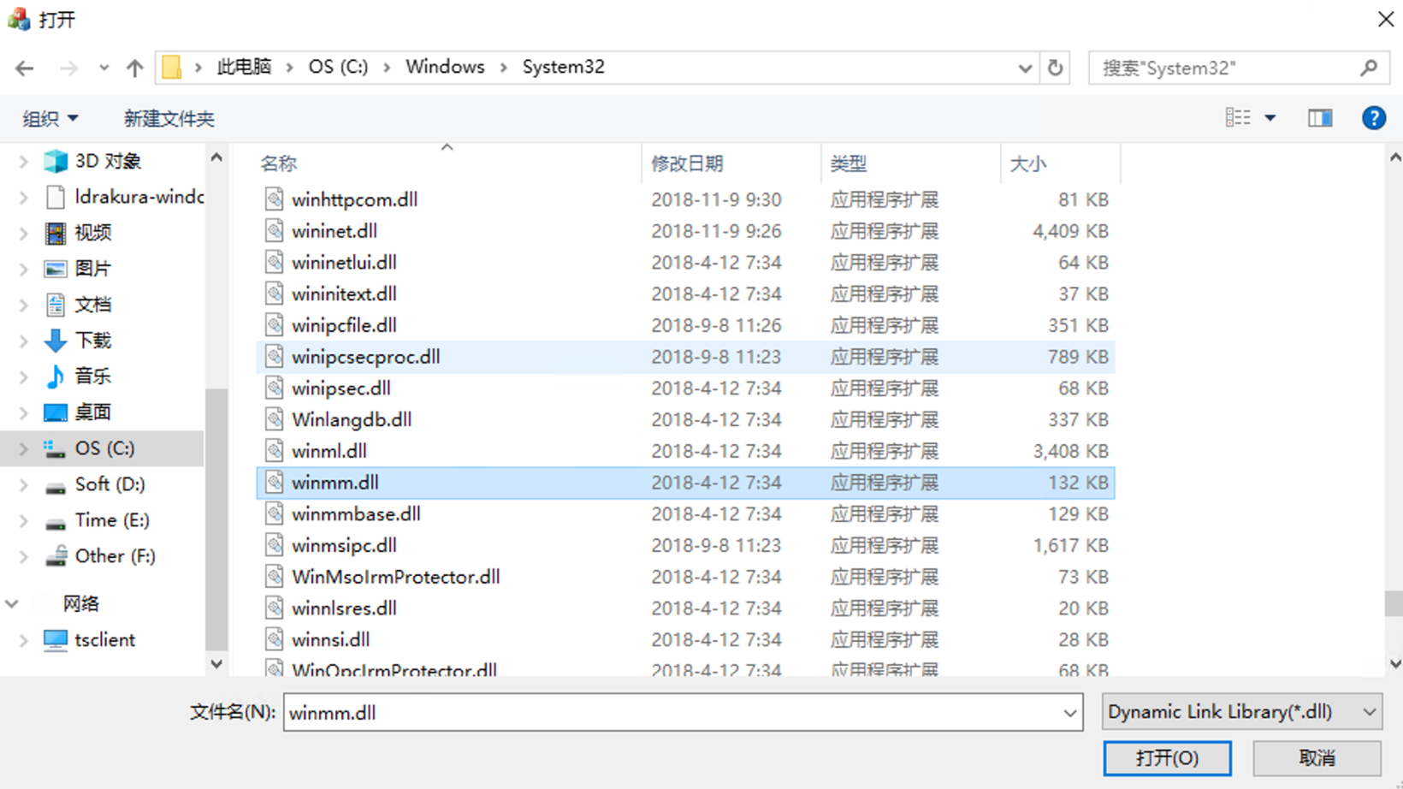This screenshot has width=1403, height=789.
Task: Open file name history dropdown
Action: tap(1069, 713)
